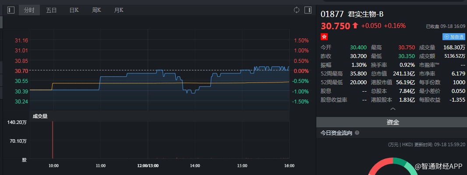The width and height of the screenshot is (467, 175).
Task: Click the refresh chart icon
Action: [x=297, y=10]
